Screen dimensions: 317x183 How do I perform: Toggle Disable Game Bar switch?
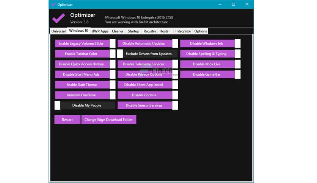[x=210, y=74]
